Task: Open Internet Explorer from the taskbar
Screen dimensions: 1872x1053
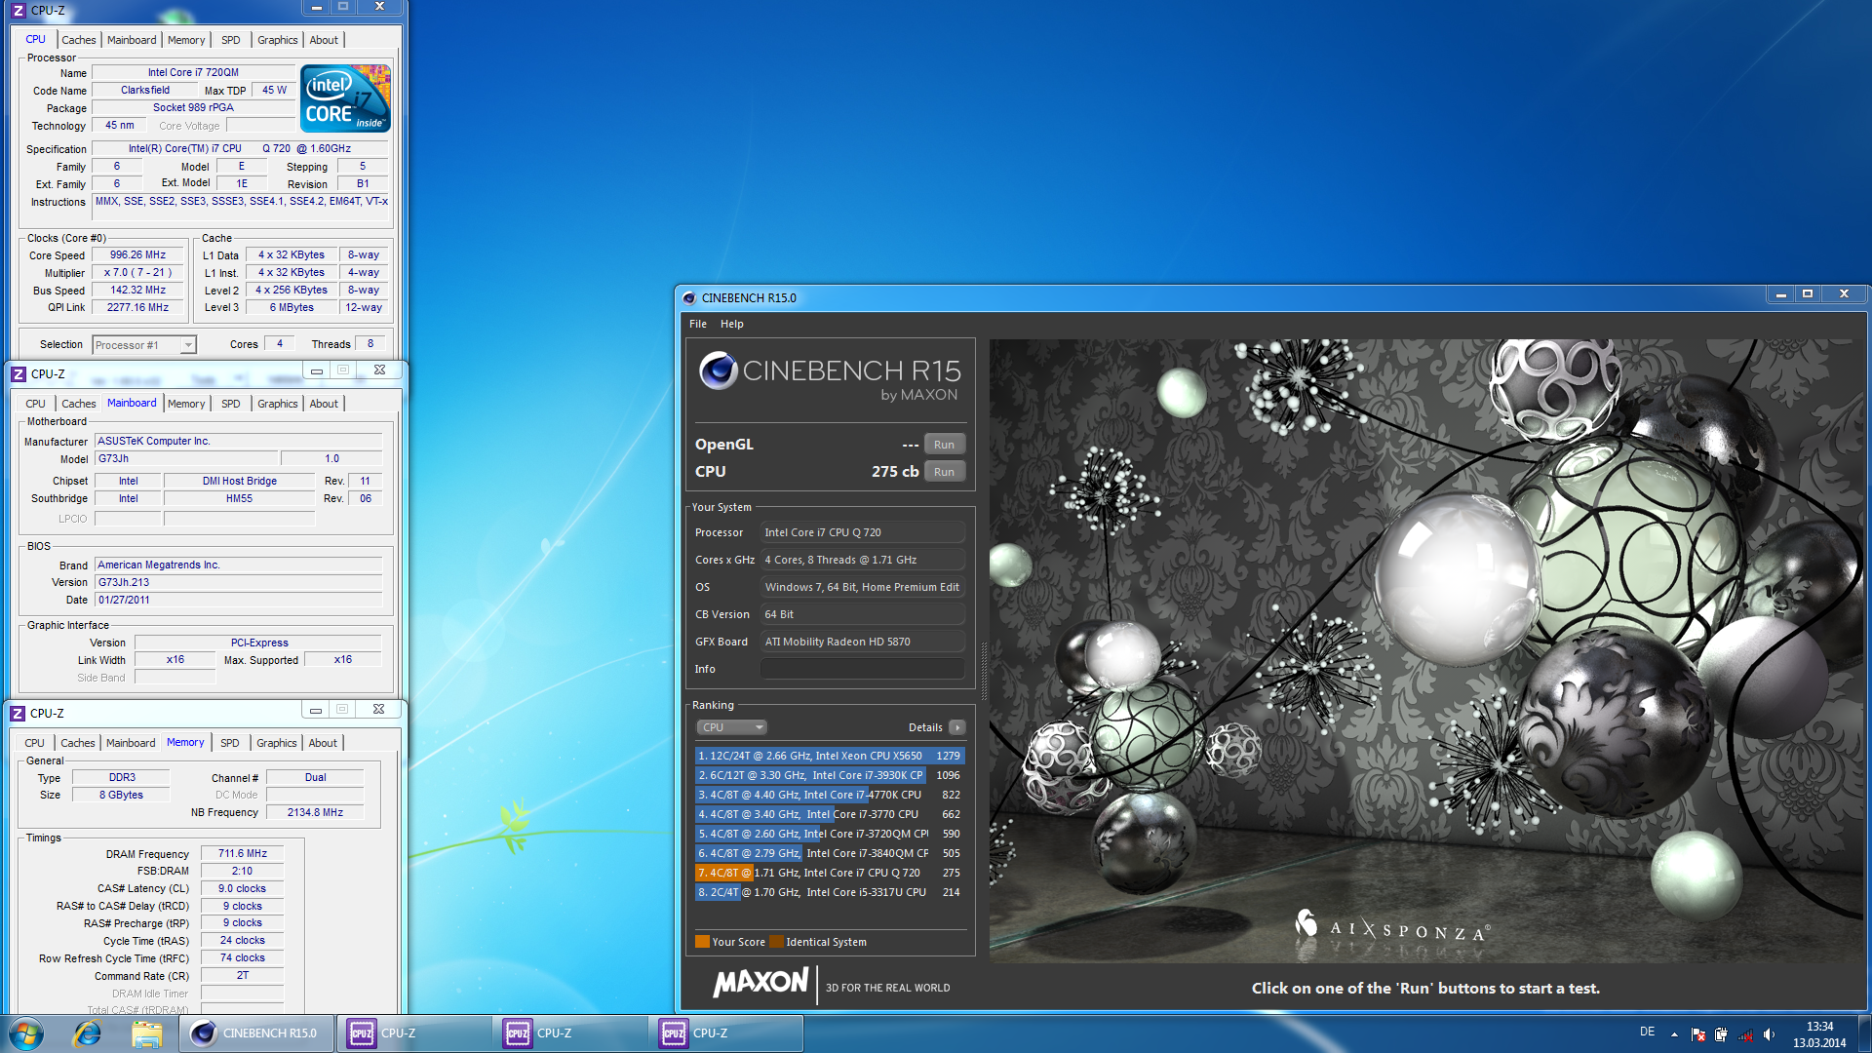Action: [x=88, y=1033]
